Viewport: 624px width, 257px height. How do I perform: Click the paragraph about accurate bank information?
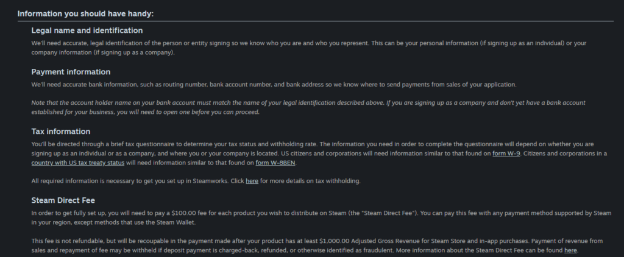click(x=274, y=85)
